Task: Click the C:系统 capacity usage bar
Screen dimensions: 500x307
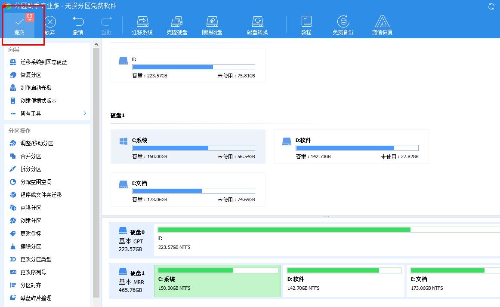Action: pos(194,148)
